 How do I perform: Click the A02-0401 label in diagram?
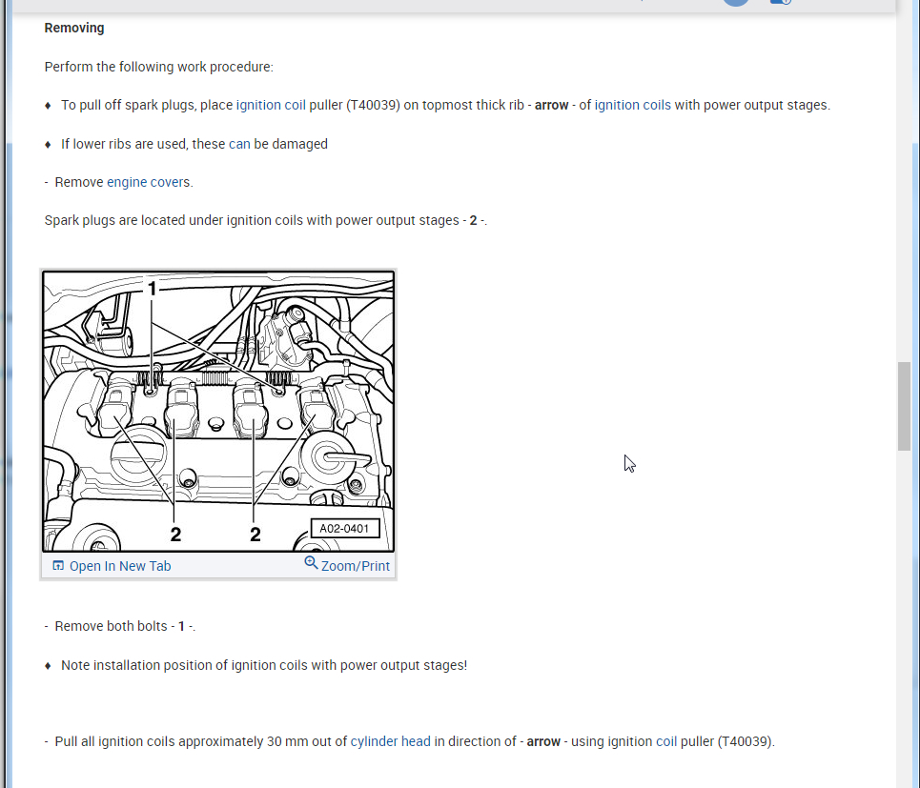coord(344,528)
